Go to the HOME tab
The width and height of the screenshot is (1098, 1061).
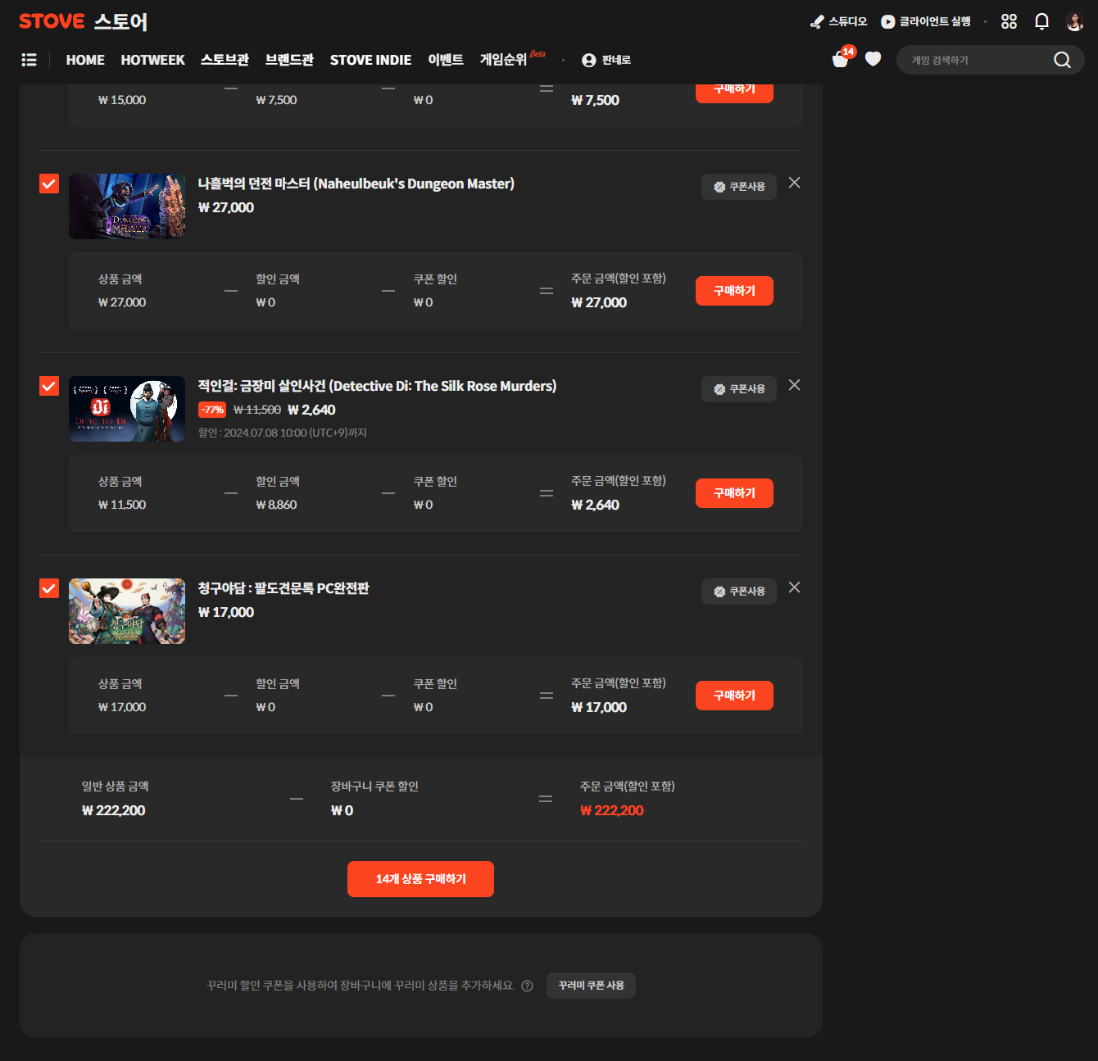click(x=85, y=60)
